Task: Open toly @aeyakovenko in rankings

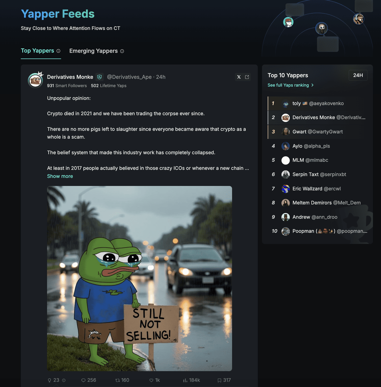Action: pyautogui.click(x=318, y=103)
